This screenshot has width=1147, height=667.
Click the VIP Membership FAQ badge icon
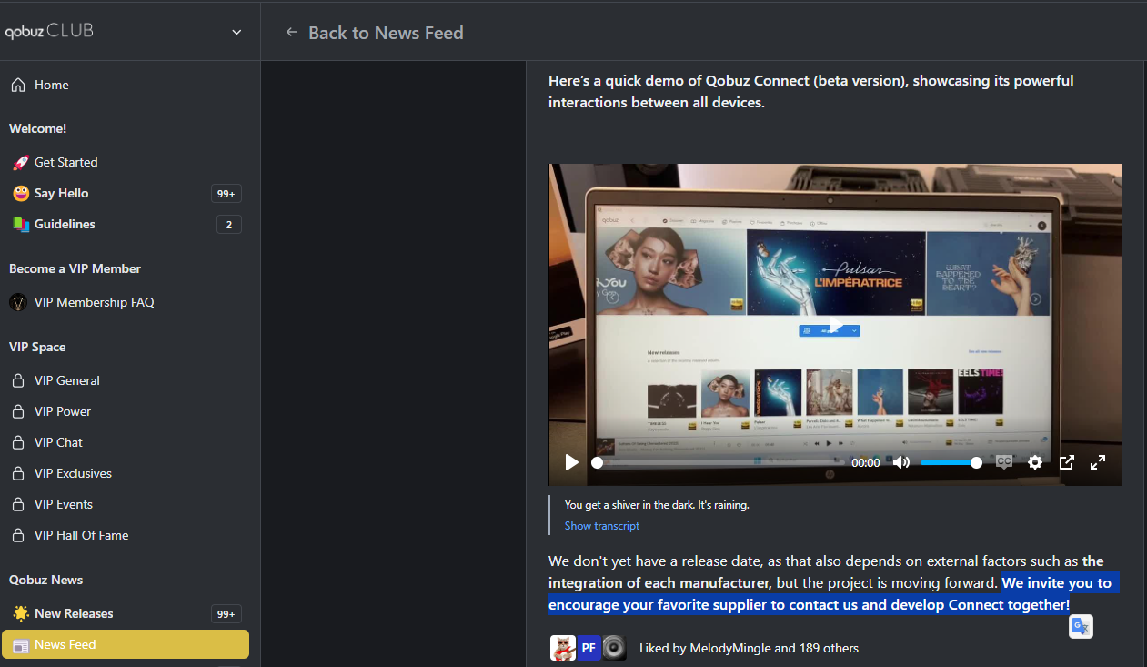tap(18, 302)
